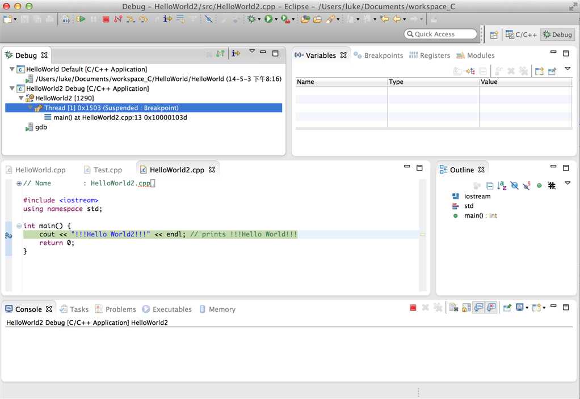Click Last Edit Location arrow icon
Image resolution: width=580 pixels, height=399 pixels.
384,19
